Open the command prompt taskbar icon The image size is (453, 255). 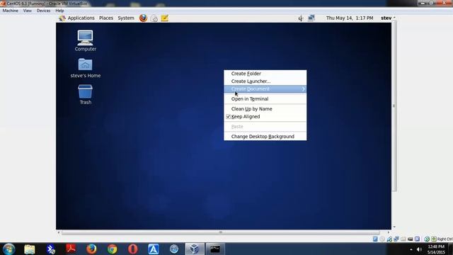[215, 249]
